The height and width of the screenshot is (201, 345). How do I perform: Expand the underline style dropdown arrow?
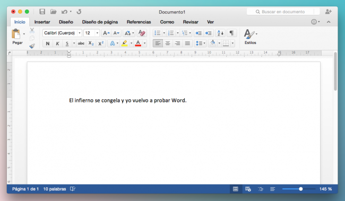coord(74,43)
